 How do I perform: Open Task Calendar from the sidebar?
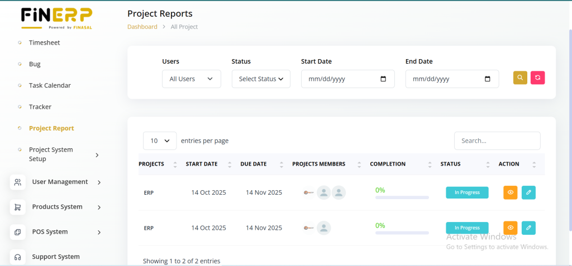pyautogui.click(x=50, y=85)
